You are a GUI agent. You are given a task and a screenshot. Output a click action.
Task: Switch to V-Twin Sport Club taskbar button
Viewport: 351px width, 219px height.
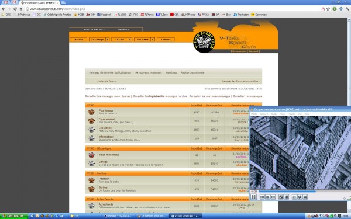point(186,216)
